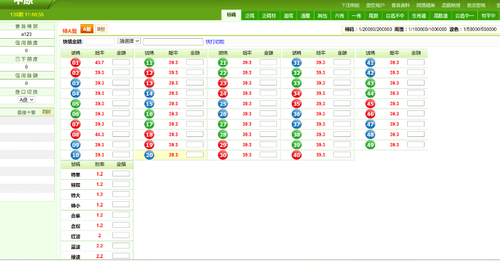Pick the red ball number 30

coord(223,155)
